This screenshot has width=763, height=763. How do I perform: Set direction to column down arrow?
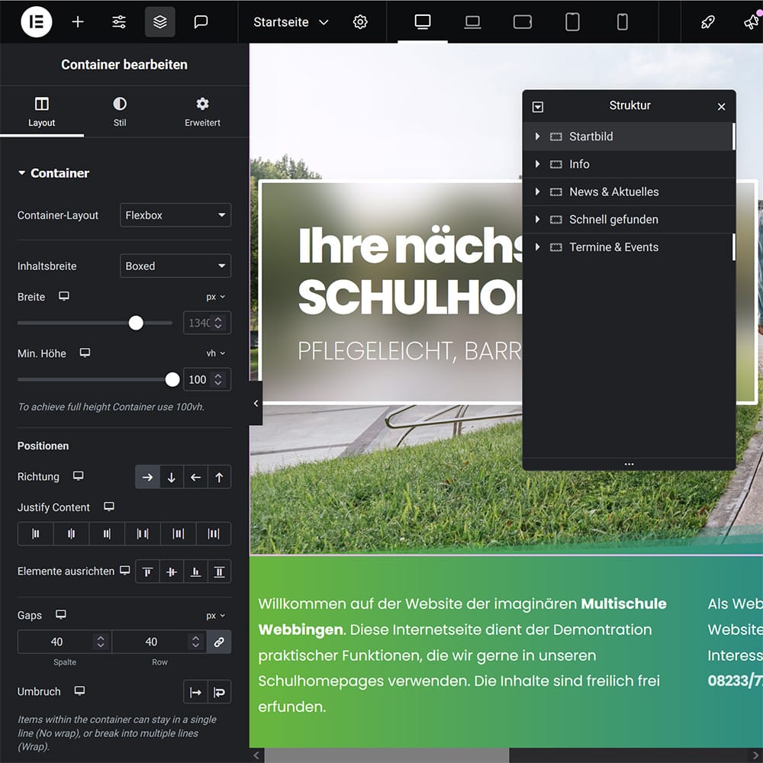coord(172,477)
